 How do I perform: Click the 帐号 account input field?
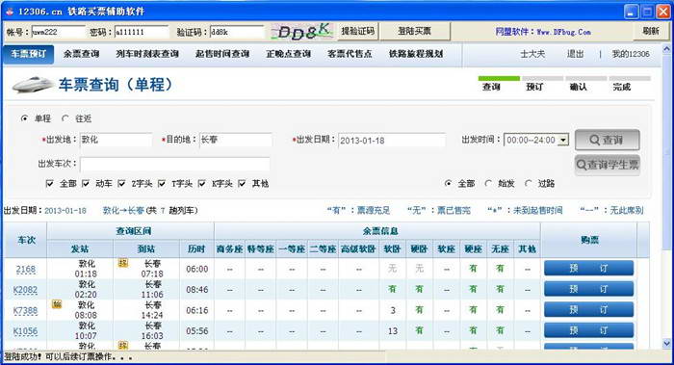[x=59, y=32]
